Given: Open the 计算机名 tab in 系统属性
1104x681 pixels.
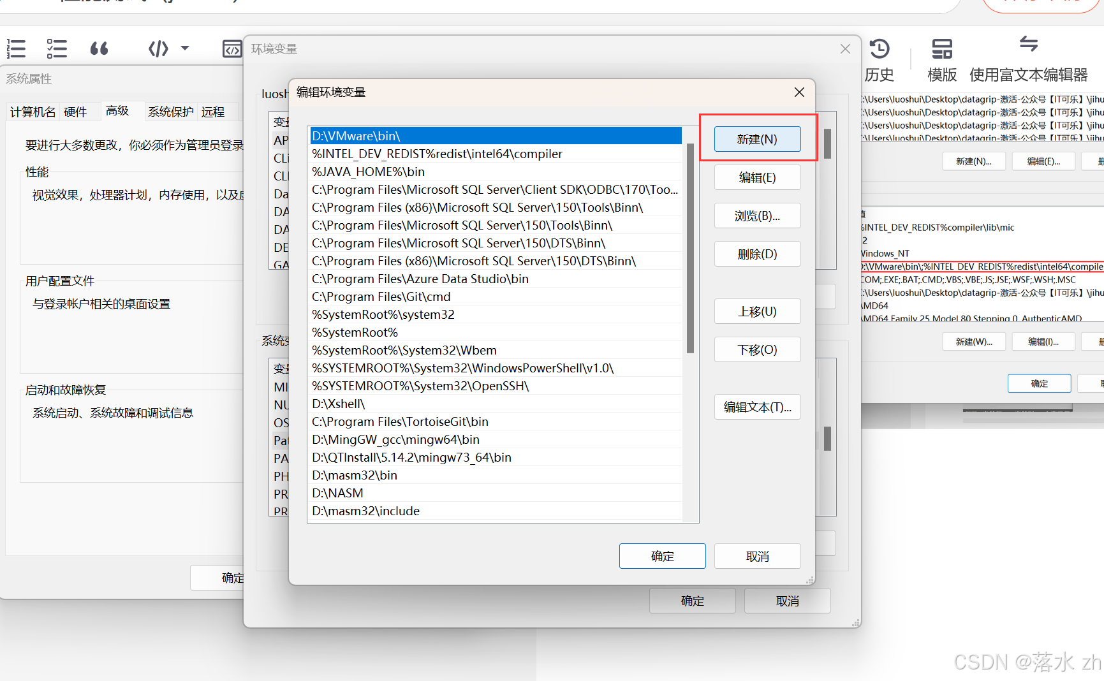Looking at the screenshot, I should click(33, 112).
